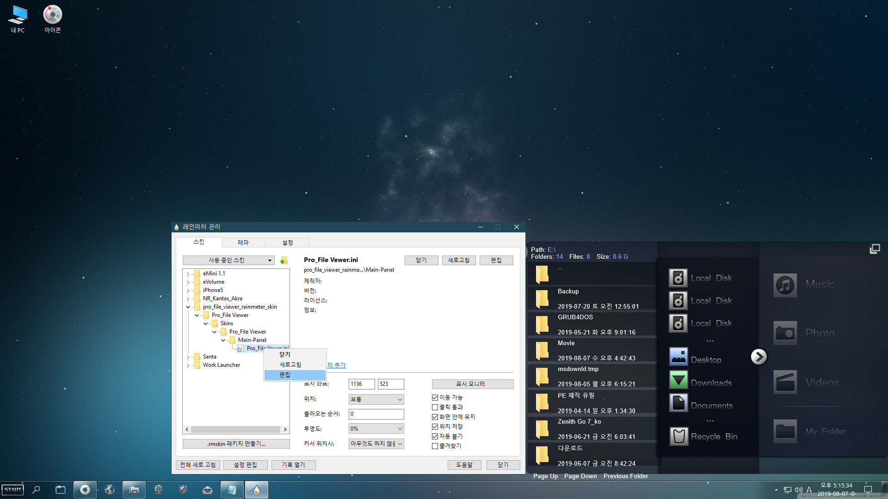
Task: Collapse the pro_file_viewer_rainmeter_skin tree node
Action: coord(188,307)
